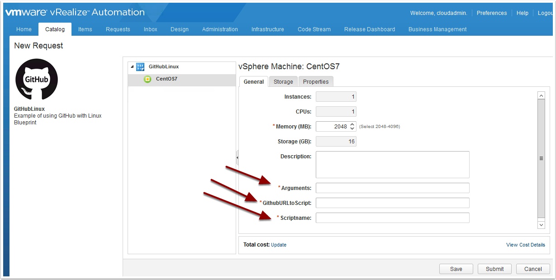
Task: Click the form vertical scrollbar thumb
Action: (x=541, y=158)
